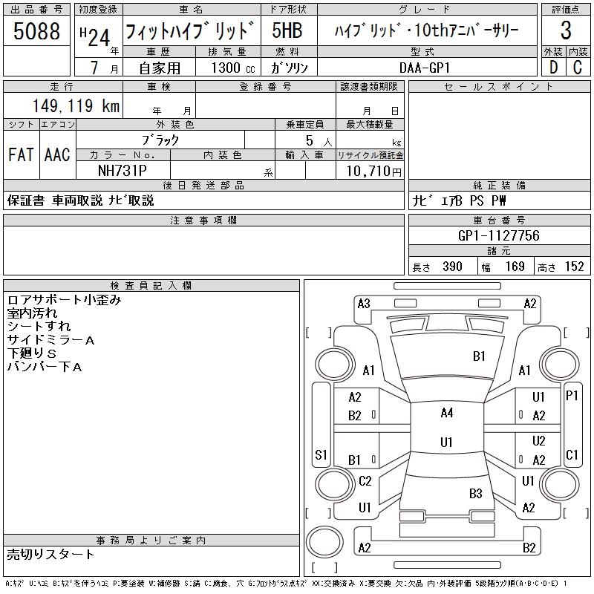Select grade ハイブリッド・10thアニバーサリー
The height and width of the screenshot is (594, 594).
click(426, 30)
